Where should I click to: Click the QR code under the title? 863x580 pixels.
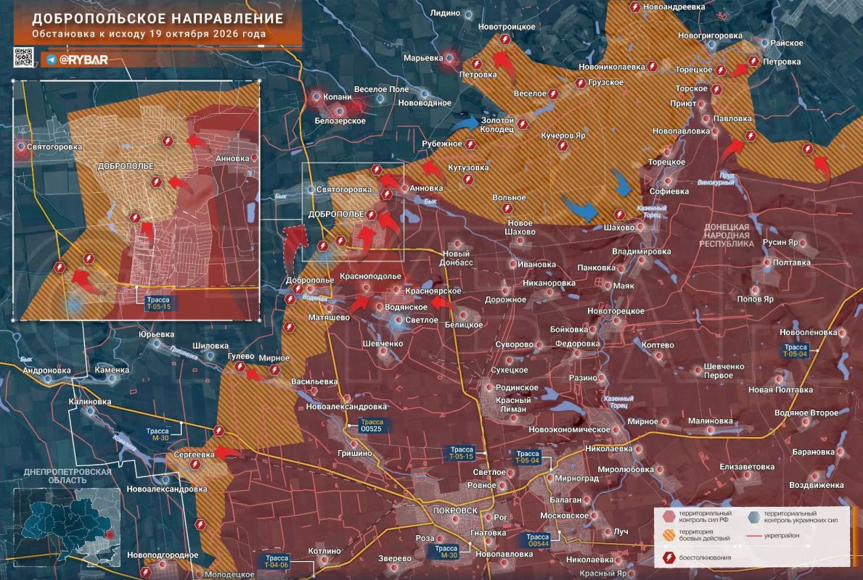24,58
